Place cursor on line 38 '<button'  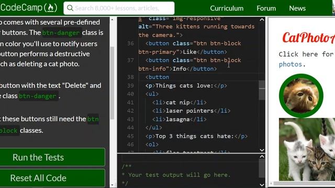[x=157, y=77]
